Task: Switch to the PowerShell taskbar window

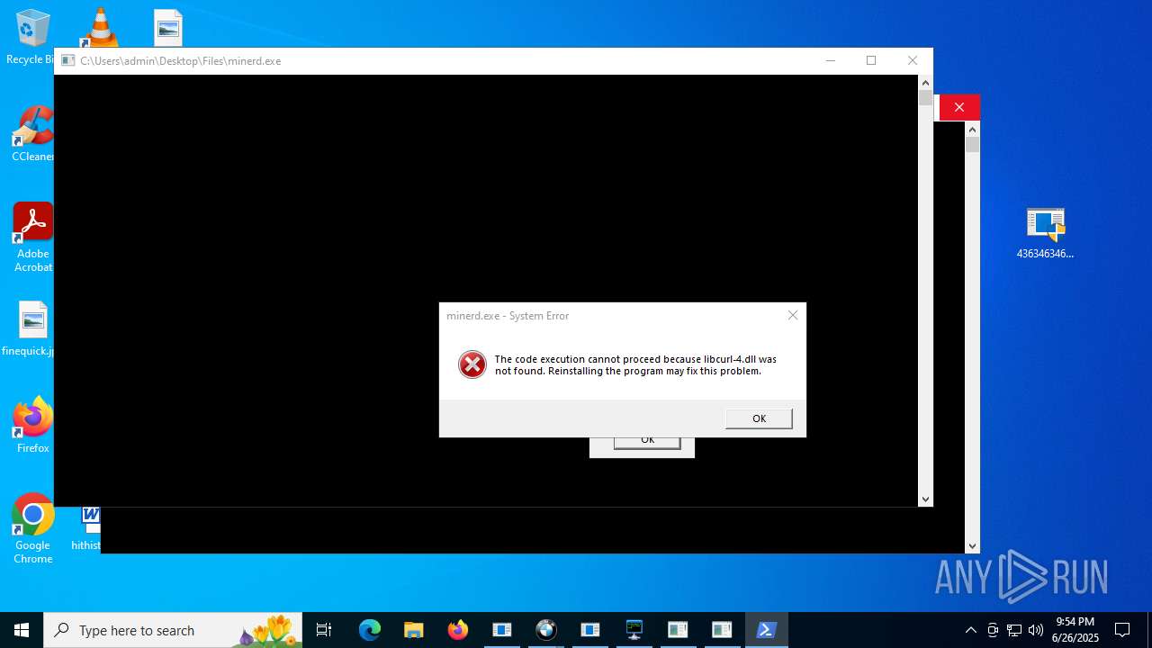Action: pyautogui.click(x=767, y=630)
